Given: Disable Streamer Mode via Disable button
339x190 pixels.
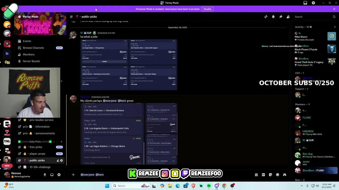Looking at the screenshot, I should click(207, 9).
